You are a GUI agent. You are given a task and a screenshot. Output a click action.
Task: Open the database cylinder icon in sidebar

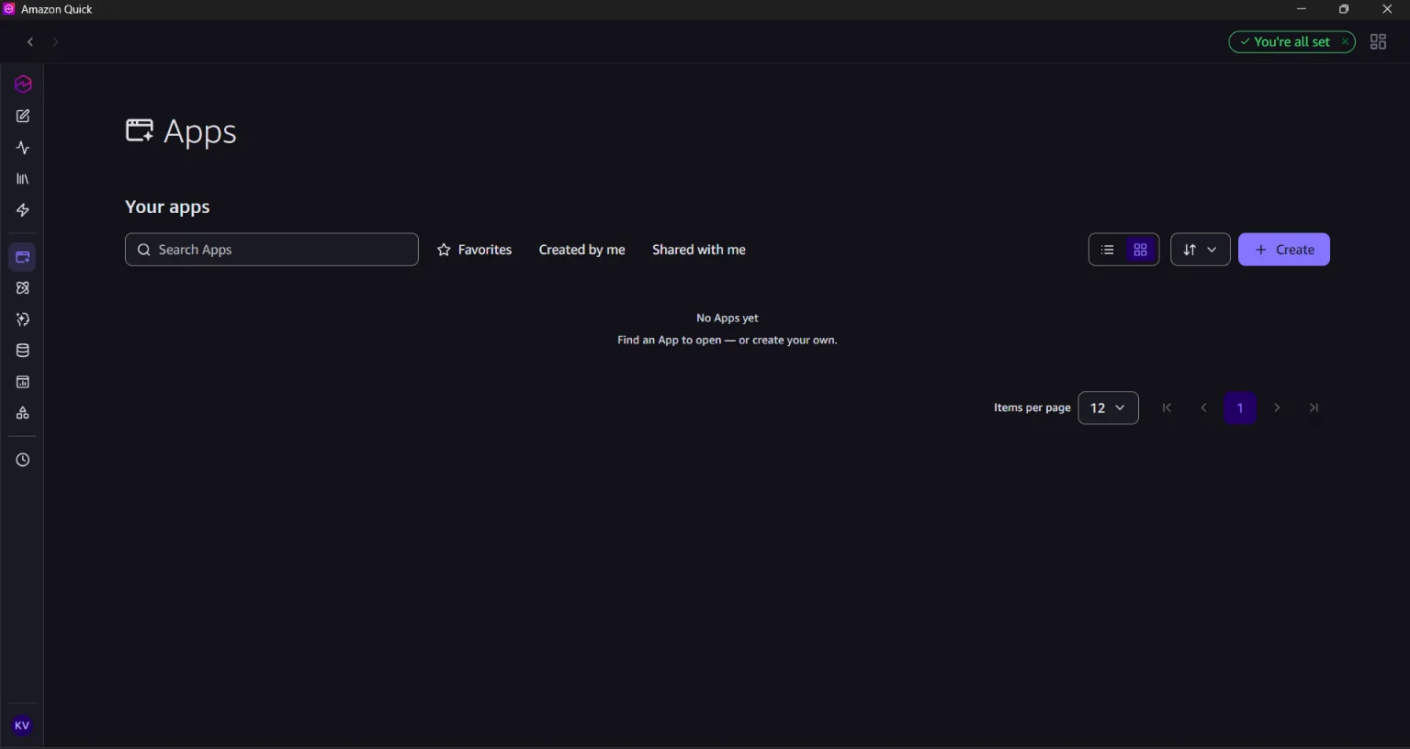[x=23, y=351]
